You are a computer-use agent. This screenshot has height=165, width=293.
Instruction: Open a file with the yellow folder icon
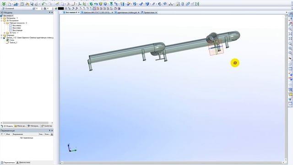pos(27,4)
